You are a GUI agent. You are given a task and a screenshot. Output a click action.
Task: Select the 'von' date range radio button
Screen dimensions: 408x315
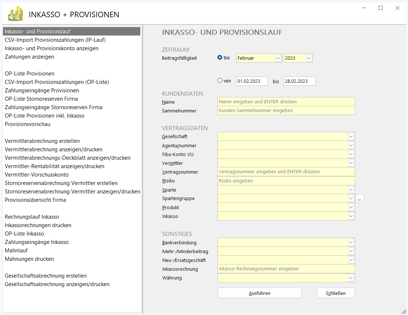tap(220, 81)
